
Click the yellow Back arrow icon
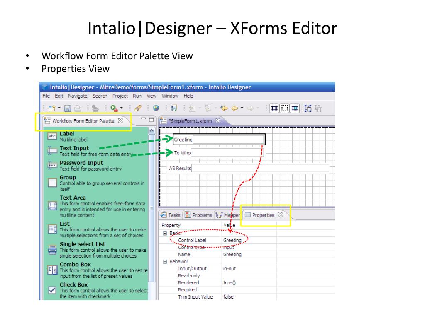235,108
